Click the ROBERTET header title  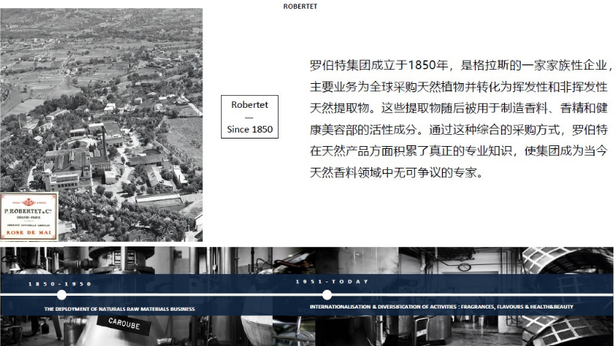click(300, 6)
